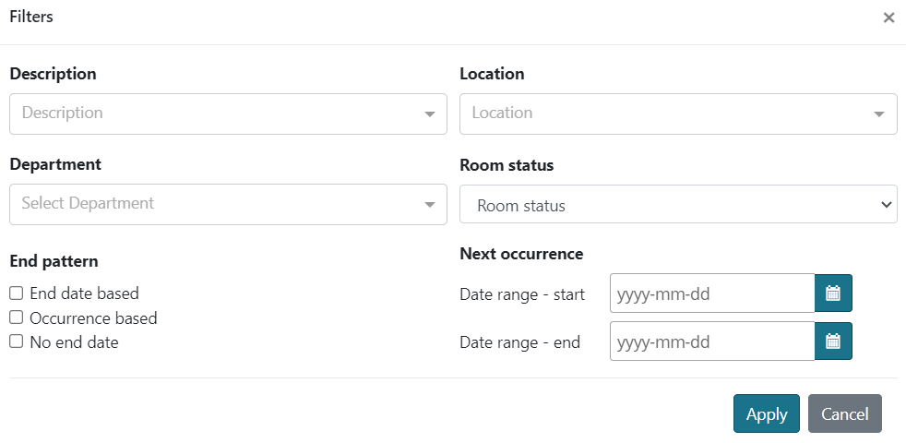Image resolution: width=906 pixels, height=443 pixels.
Task: Open the Room status chevron
Action: (x=886, y=204)
